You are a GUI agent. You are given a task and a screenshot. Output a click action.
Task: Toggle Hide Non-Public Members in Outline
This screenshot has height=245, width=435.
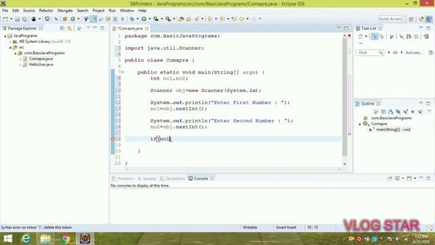(x=413, y=112)
